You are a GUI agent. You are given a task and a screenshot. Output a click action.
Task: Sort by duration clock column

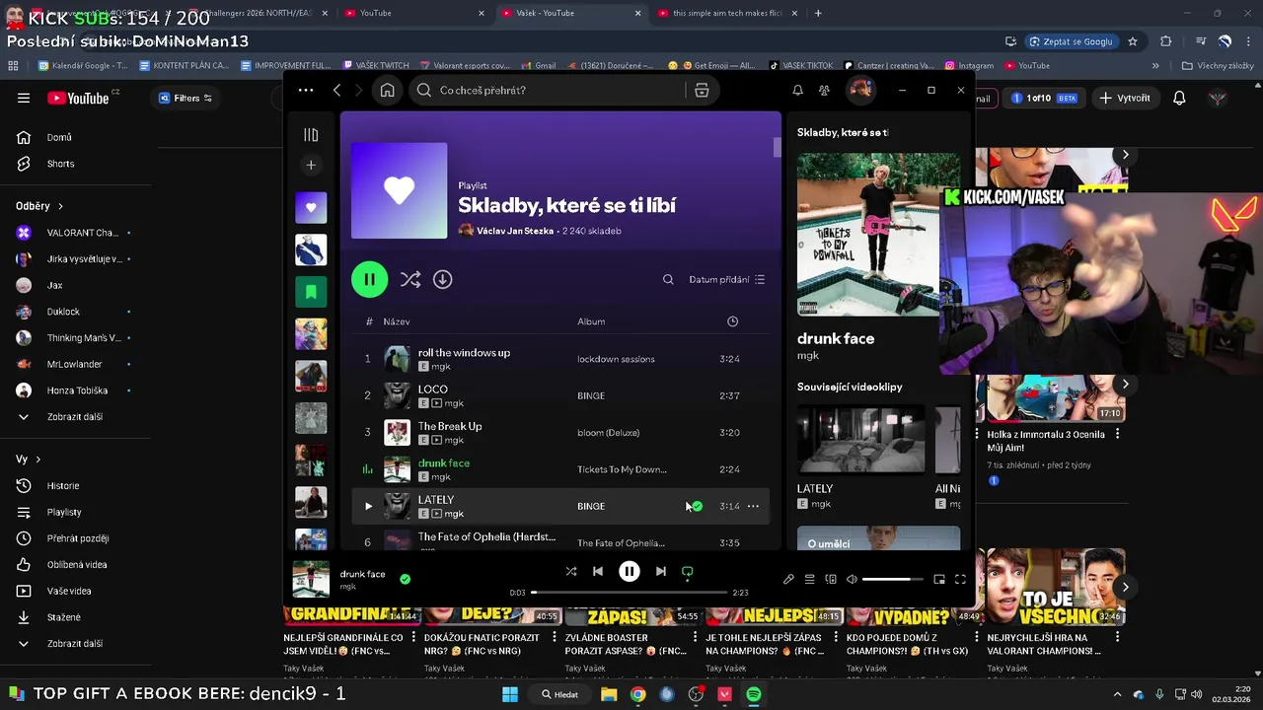[732, 321]
